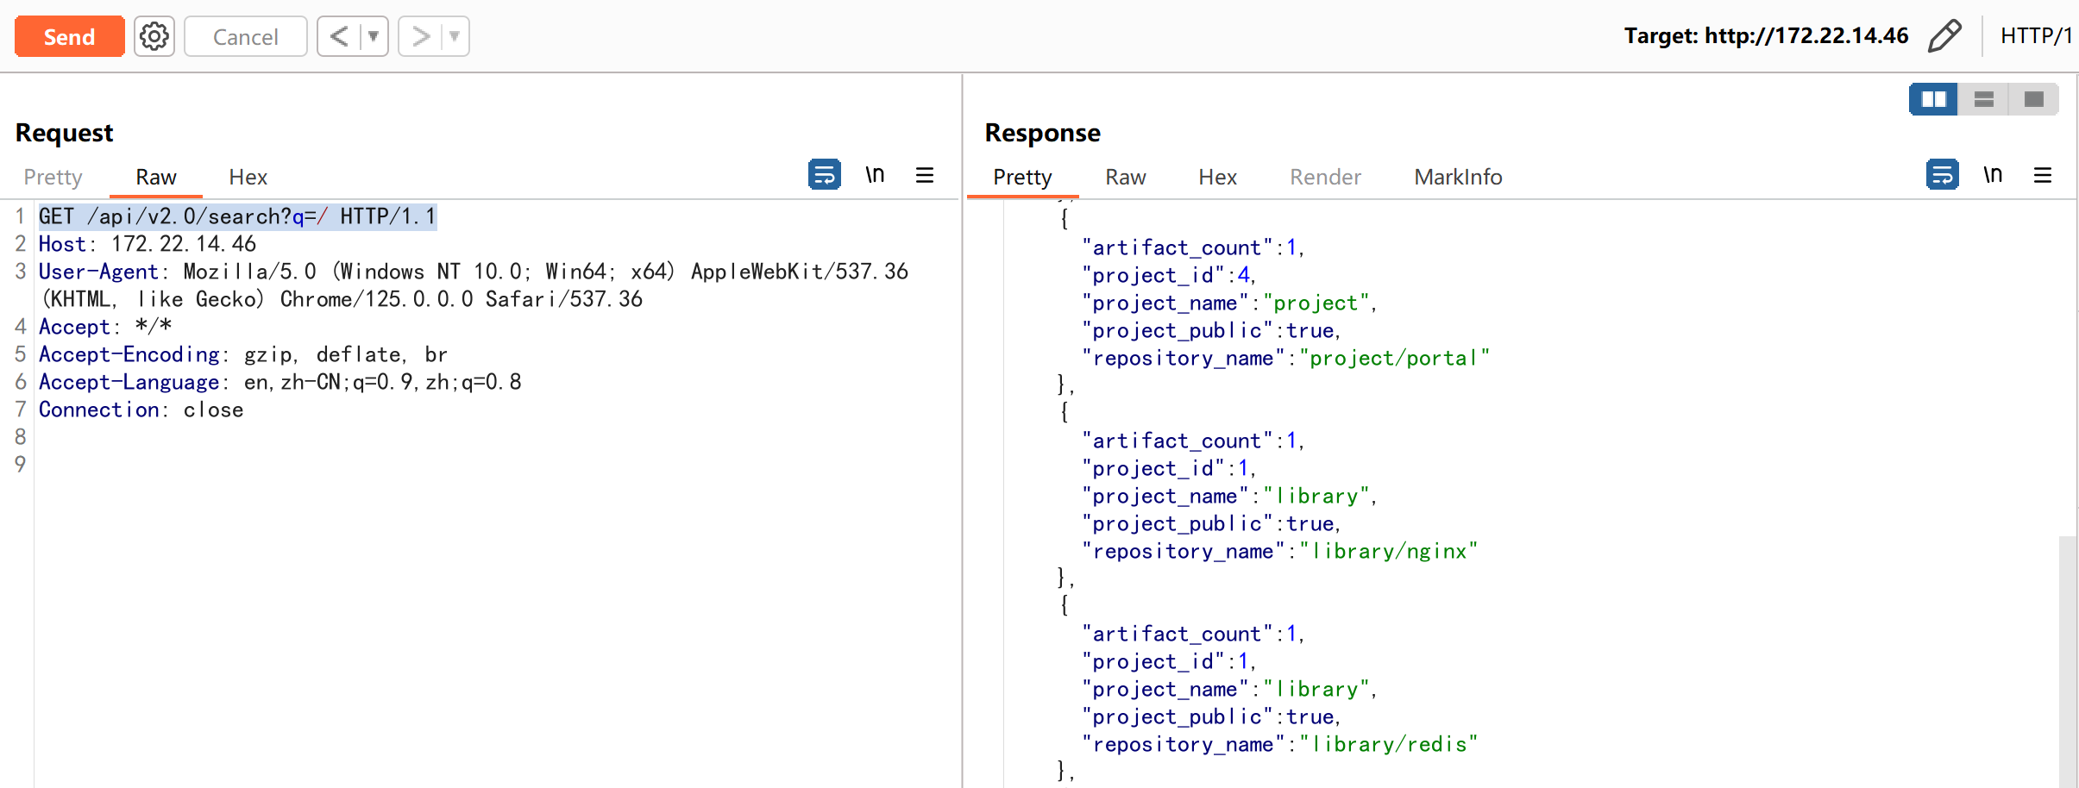Toggle non-printable characters in Request panel
Viewport: 2079px width, 788px height.
point(875,175)
